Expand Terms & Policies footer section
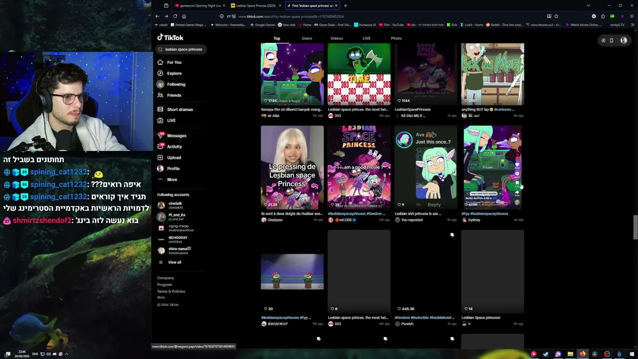Screen dimensions: 638x359 click(x=171, y=291)
